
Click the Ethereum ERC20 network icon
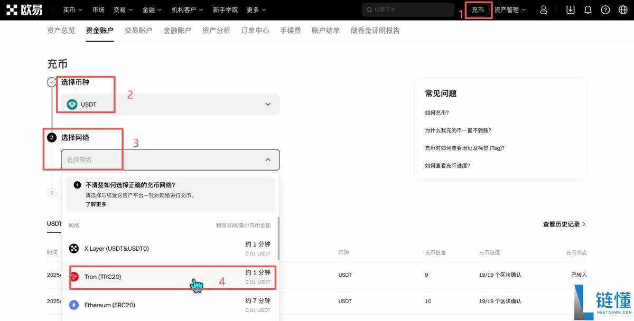click(x=74, y=305)
